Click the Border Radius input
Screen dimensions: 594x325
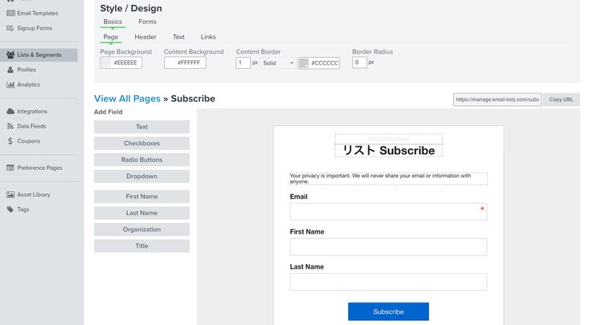(359, 62)
